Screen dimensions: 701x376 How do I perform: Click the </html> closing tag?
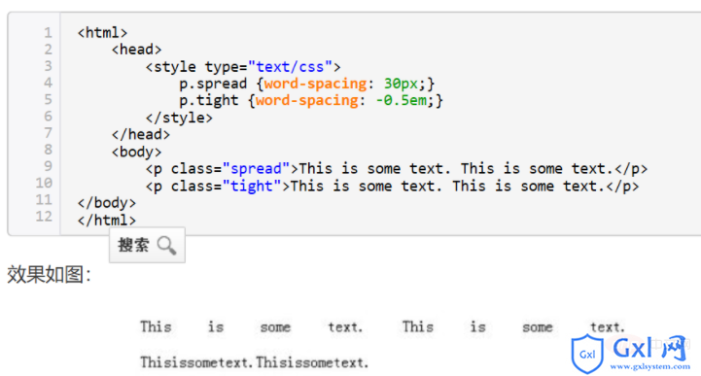point(106,221)
